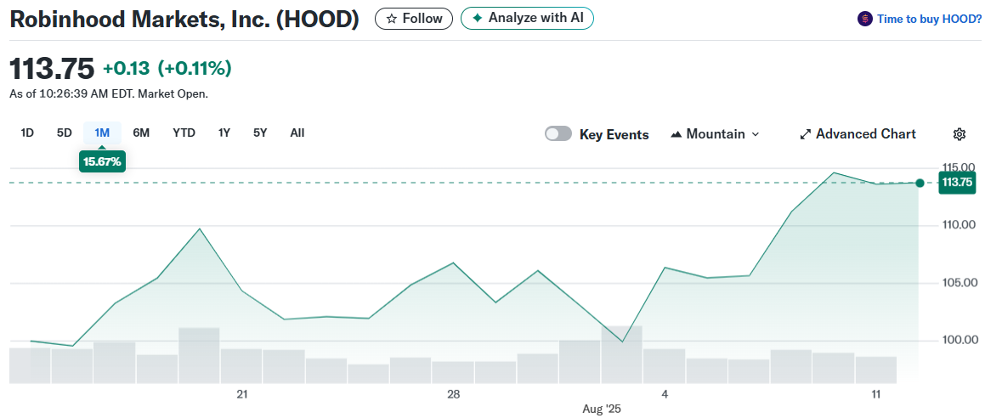Switch to the YTD time range
This screenshot has height=418, width=985.
pyautogui.click(x=184, y=133)
